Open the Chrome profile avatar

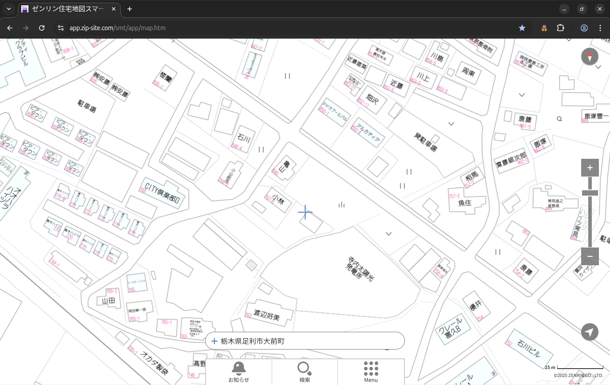(584, 28)
